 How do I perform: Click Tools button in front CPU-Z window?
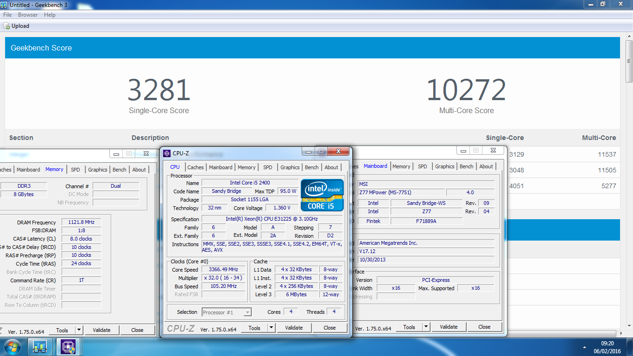[254, 328]
